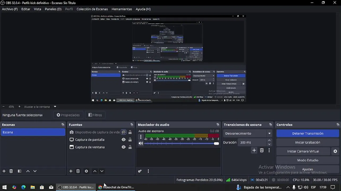This screenshot has height=191, width=341.
Task: Open source Propiedades button
Action: click(x=68, y=115)
